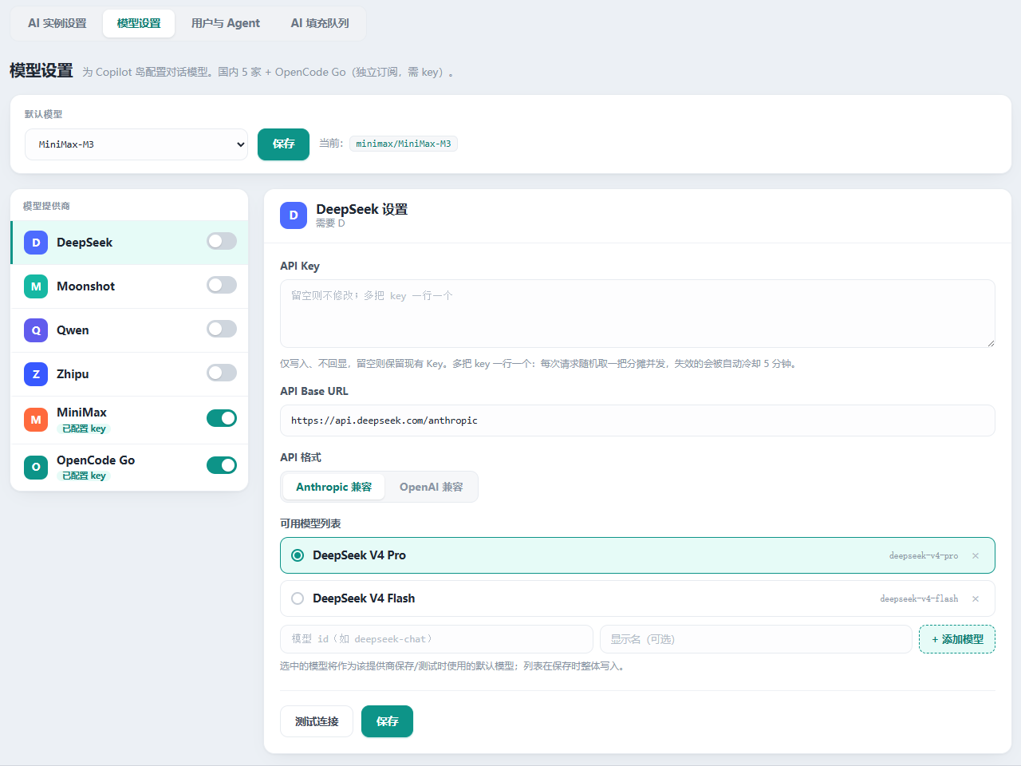
Task: Click the MiniMax orange M icon
Action: (36, 420)
